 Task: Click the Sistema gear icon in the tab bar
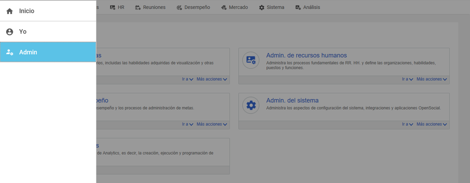click(x=262, y=8)
